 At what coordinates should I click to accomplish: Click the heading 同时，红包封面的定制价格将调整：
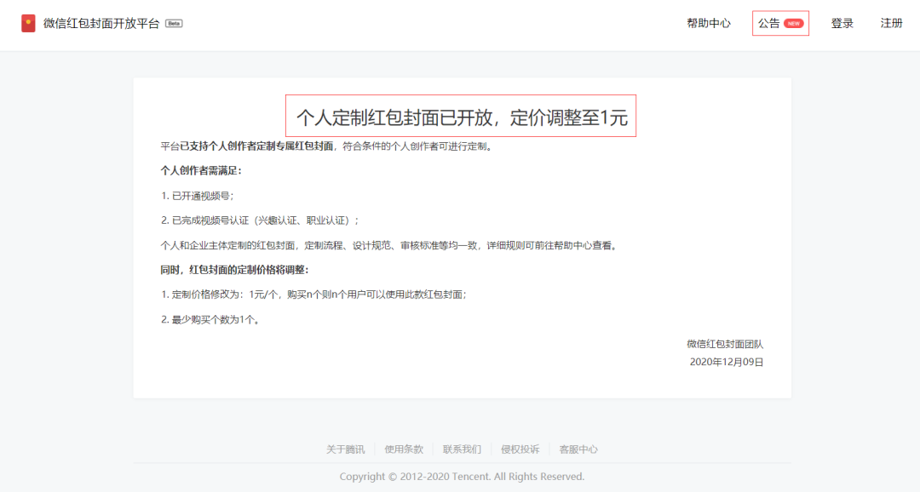point(235,270)
